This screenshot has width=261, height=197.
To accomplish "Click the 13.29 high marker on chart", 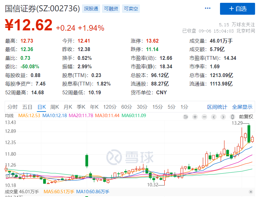I will pos(237,123).
